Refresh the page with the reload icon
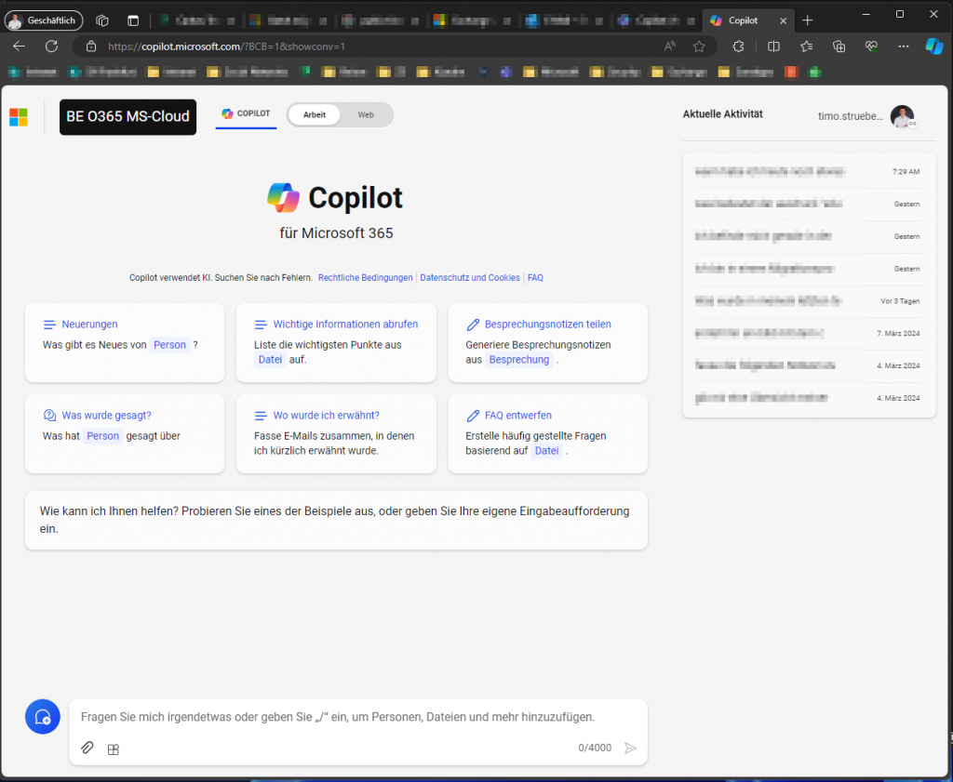The width and height of the screenshot is (953, 782). 51,46
